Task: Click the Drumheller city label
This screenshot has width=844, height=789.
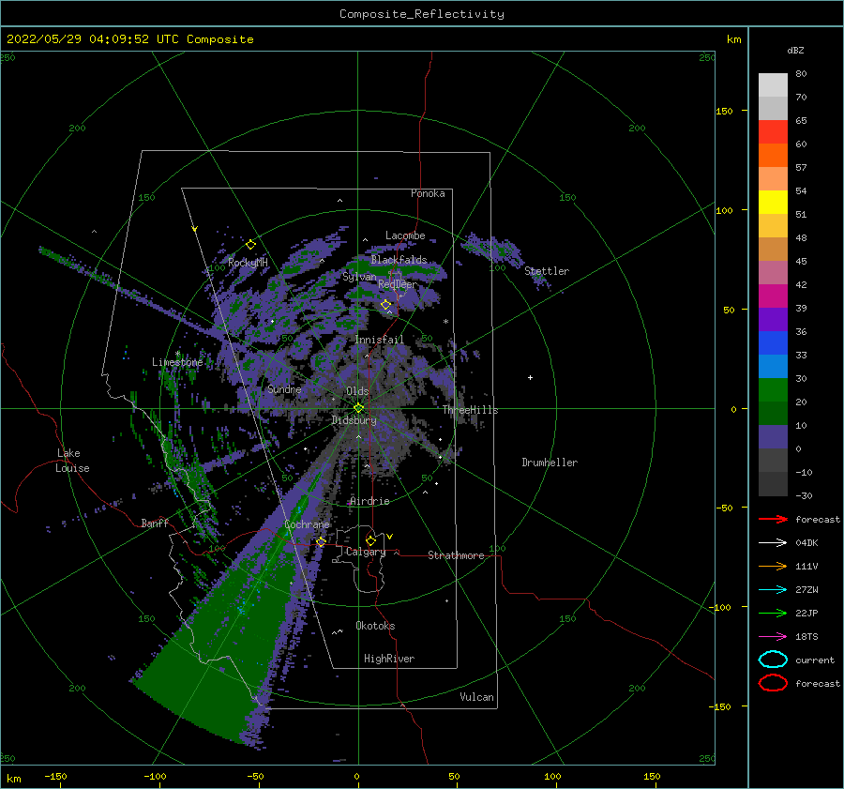Action: point(550,463)
